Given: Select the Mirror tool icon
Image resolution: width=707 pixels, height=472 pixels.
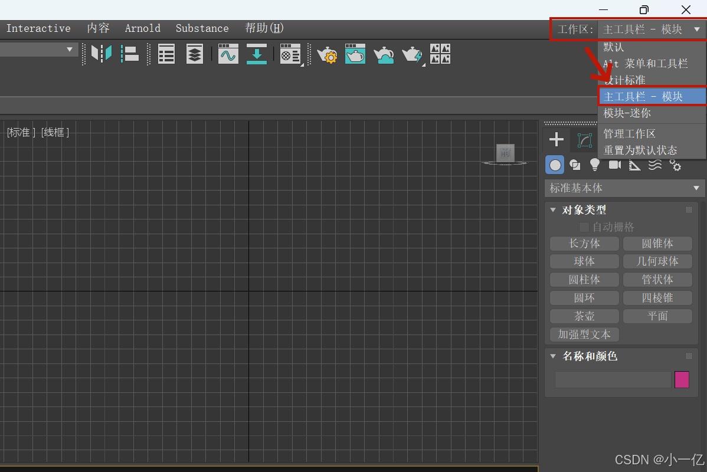Looking at the screenshot, I should point(102,54).
